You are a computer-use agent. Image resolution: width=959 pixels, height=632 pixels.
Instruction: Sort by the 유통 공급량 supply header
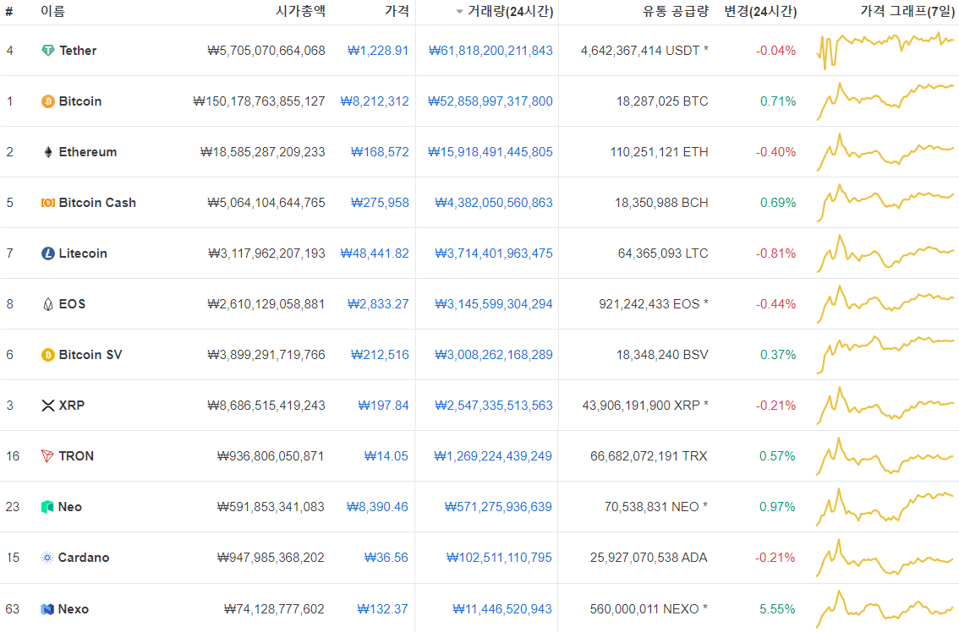click(675, 11)
